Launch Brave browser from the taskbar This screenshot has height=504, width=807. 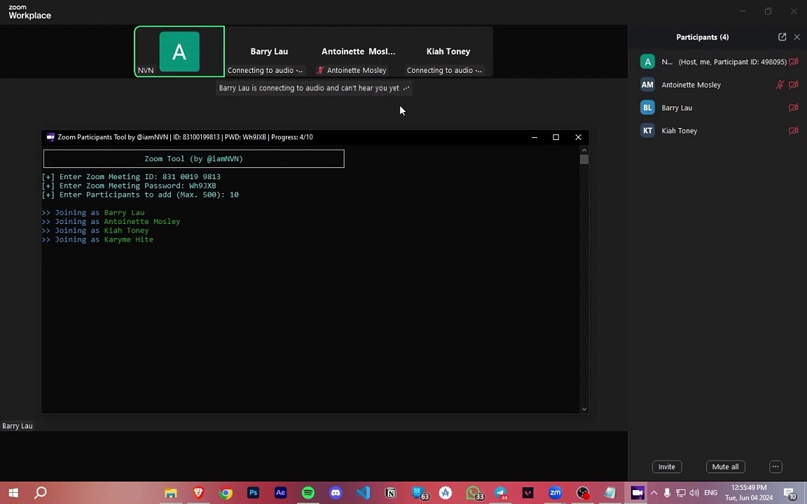tap(198, 493)
